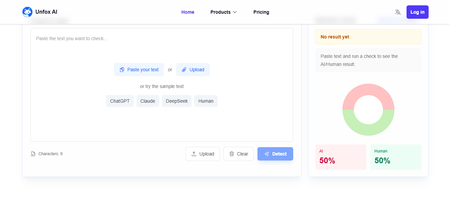The height and width of the screenshot is (202, 449).
Task: Click the green Human segment of donut chart
Action: pyautogui.click(x=368, y=130)
